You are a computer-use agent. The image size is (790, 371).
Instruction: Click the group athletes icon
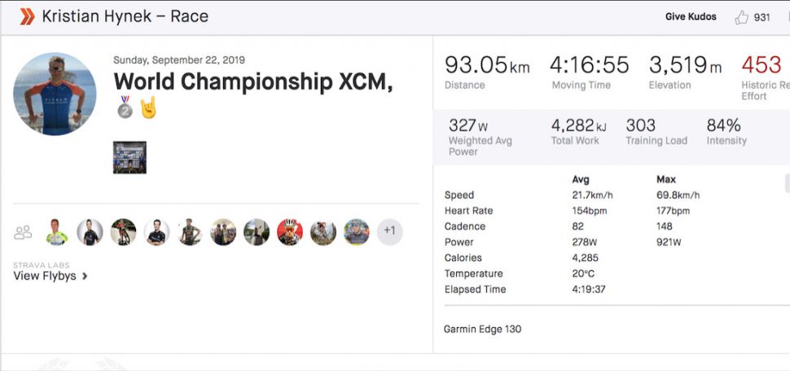(23, 232)
